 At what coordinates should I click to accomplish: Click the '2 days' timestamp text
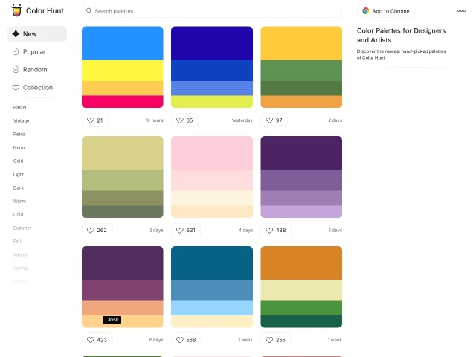pos(335,120)
